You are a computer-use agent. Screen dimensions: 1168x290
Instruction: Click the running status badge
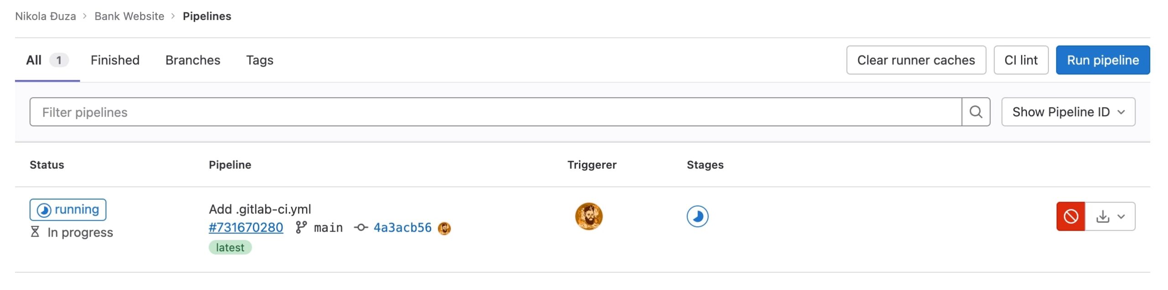pyautogui.click(x=68, y=210)
